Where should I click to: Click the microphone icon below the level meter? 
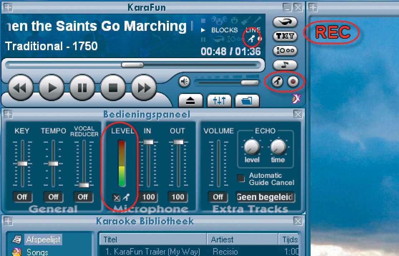(x=126, y=197)
